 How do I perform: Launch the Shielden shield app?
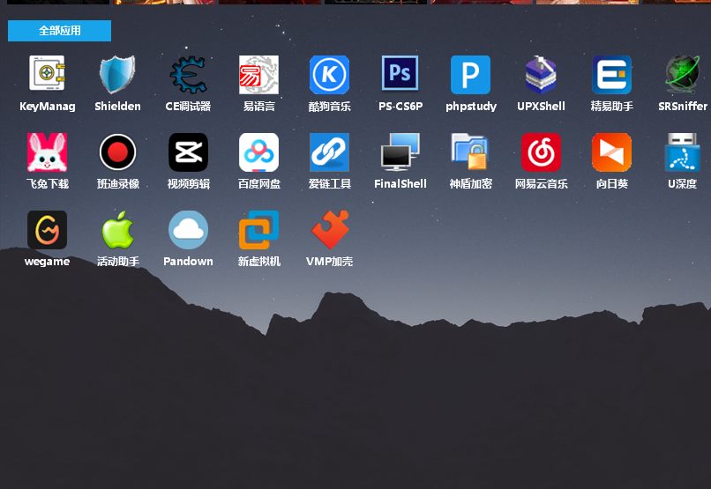pos(117,75)
